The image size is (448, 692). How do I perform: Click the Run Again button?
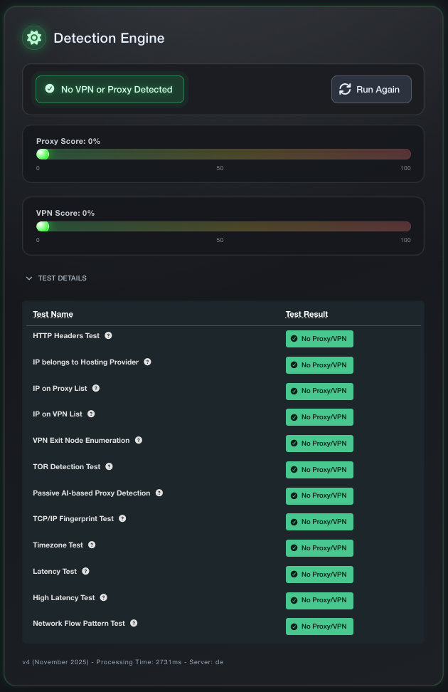371,90
